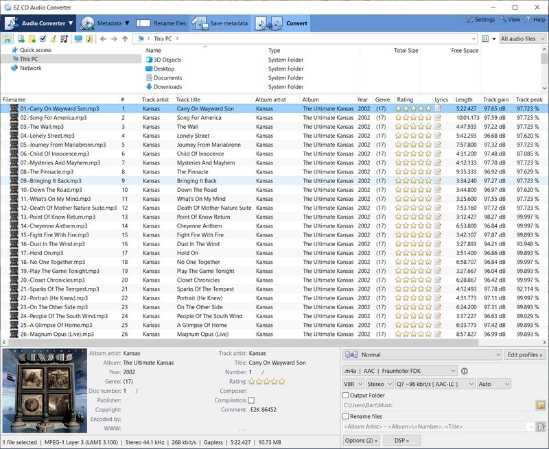Change folder view layout icon
Image resolution: width=549 pixels, height=449 pixels.
485,39
